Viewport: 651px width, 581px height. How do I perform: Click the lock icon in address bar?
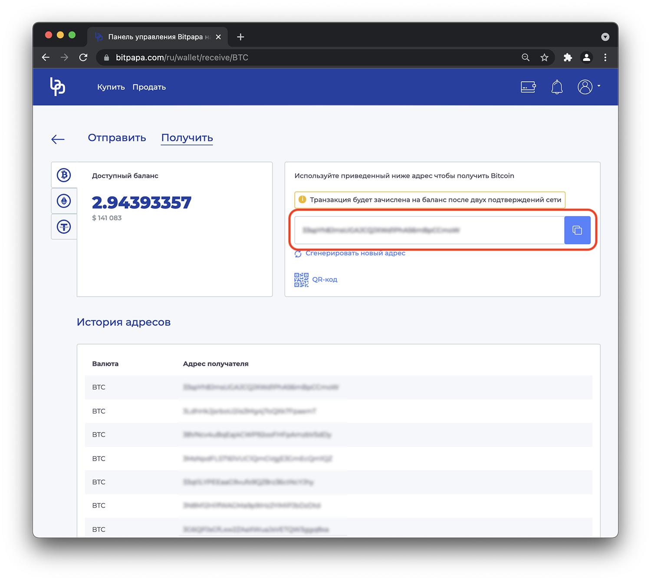[x=106, y=57]
